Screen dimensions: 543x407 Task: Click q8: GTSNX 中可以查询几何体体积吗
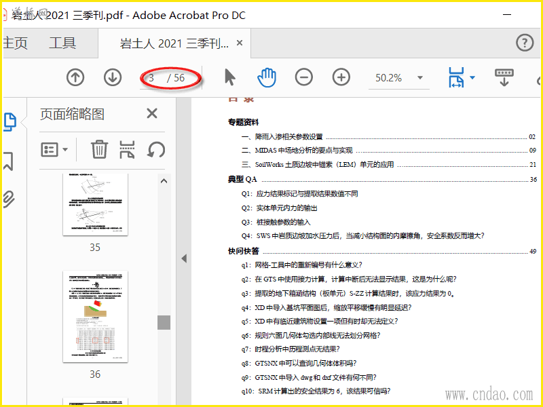[x=299, y=363]
